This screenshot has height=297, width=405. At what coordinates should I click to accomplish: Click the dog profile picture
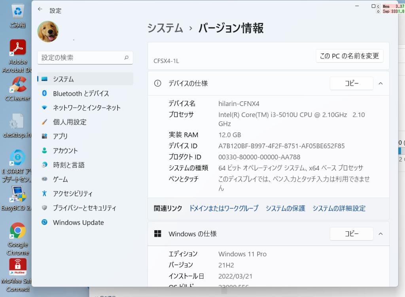pyautogui.click(x=48, y=32)
